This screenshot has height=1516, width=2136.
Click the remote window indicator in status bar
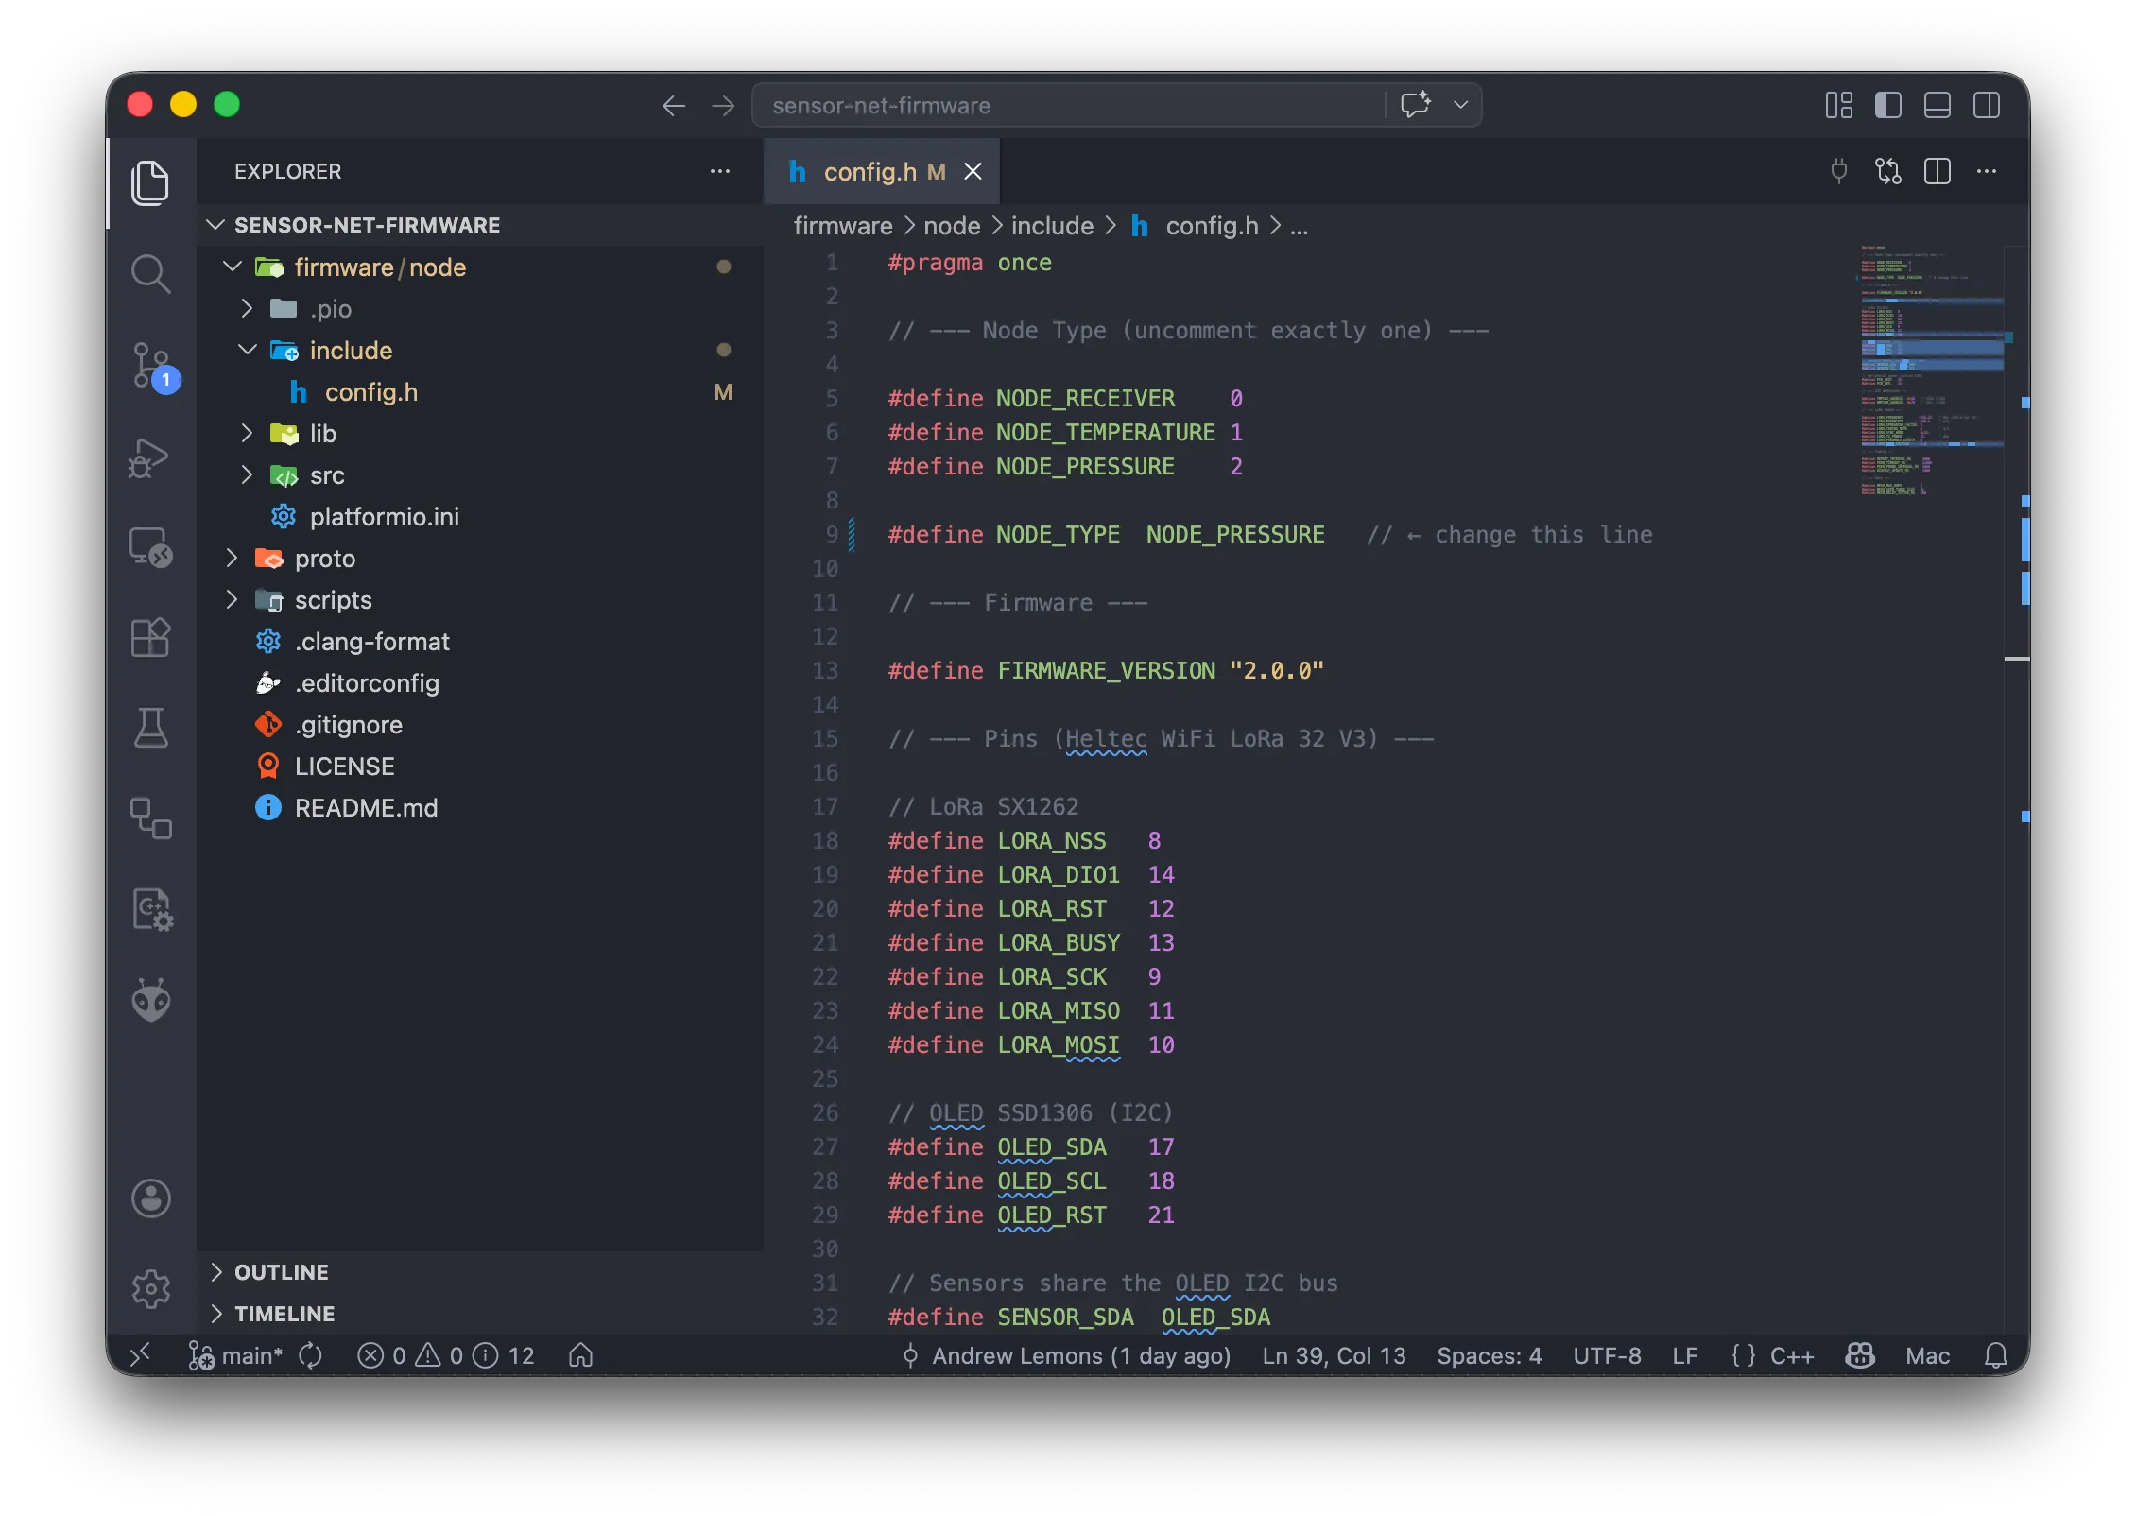(x=140, y=1356)
